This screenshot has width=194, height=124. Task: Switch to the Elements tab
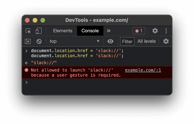[x=63, y=31]
